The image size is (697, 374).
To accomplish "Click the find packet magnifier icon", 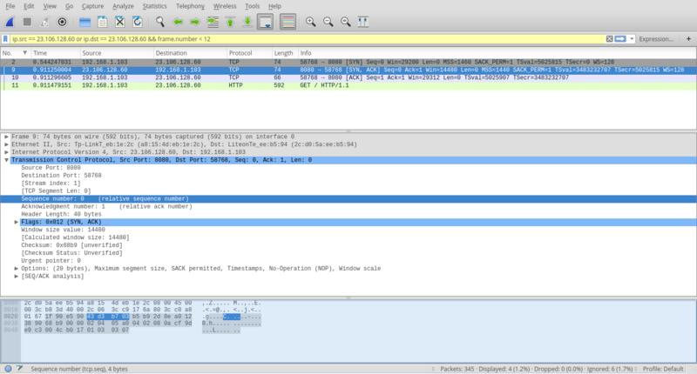I will coord(160,20).
